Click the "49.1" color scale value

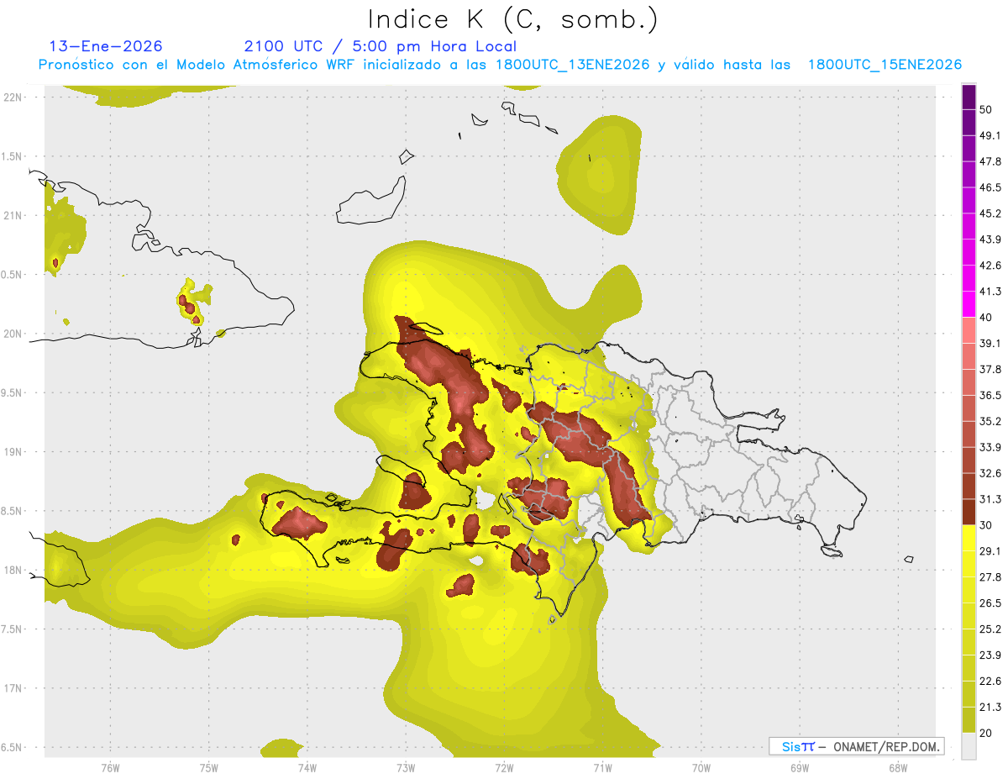tap(990, 136)
